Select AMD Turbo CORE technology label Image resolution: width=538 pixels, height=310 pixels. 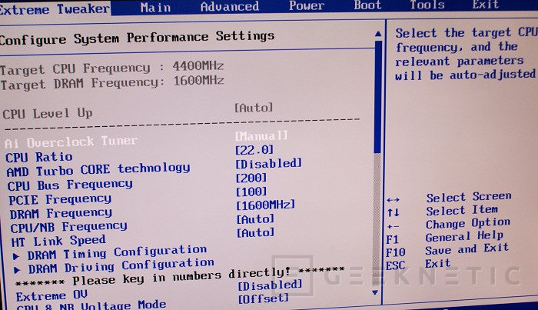tap(98, 169)
